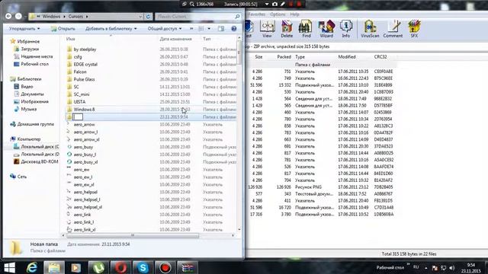Go back in Explorer navigation
The width and height of the screenshot is (488, 274).
[x=8, y=16]
